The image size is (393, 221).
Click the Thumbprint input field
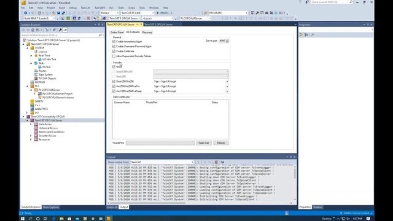[160, 143]
